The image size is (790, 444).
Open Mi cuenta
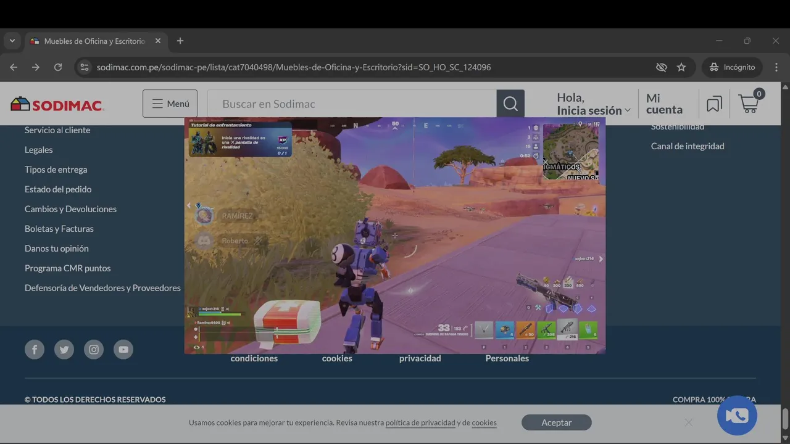point(664,104)
